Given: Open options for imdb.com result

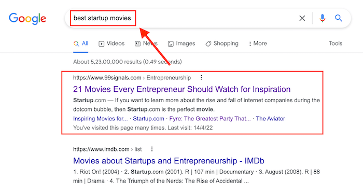Looking at the screenshot, I should (x=152, y=149).
